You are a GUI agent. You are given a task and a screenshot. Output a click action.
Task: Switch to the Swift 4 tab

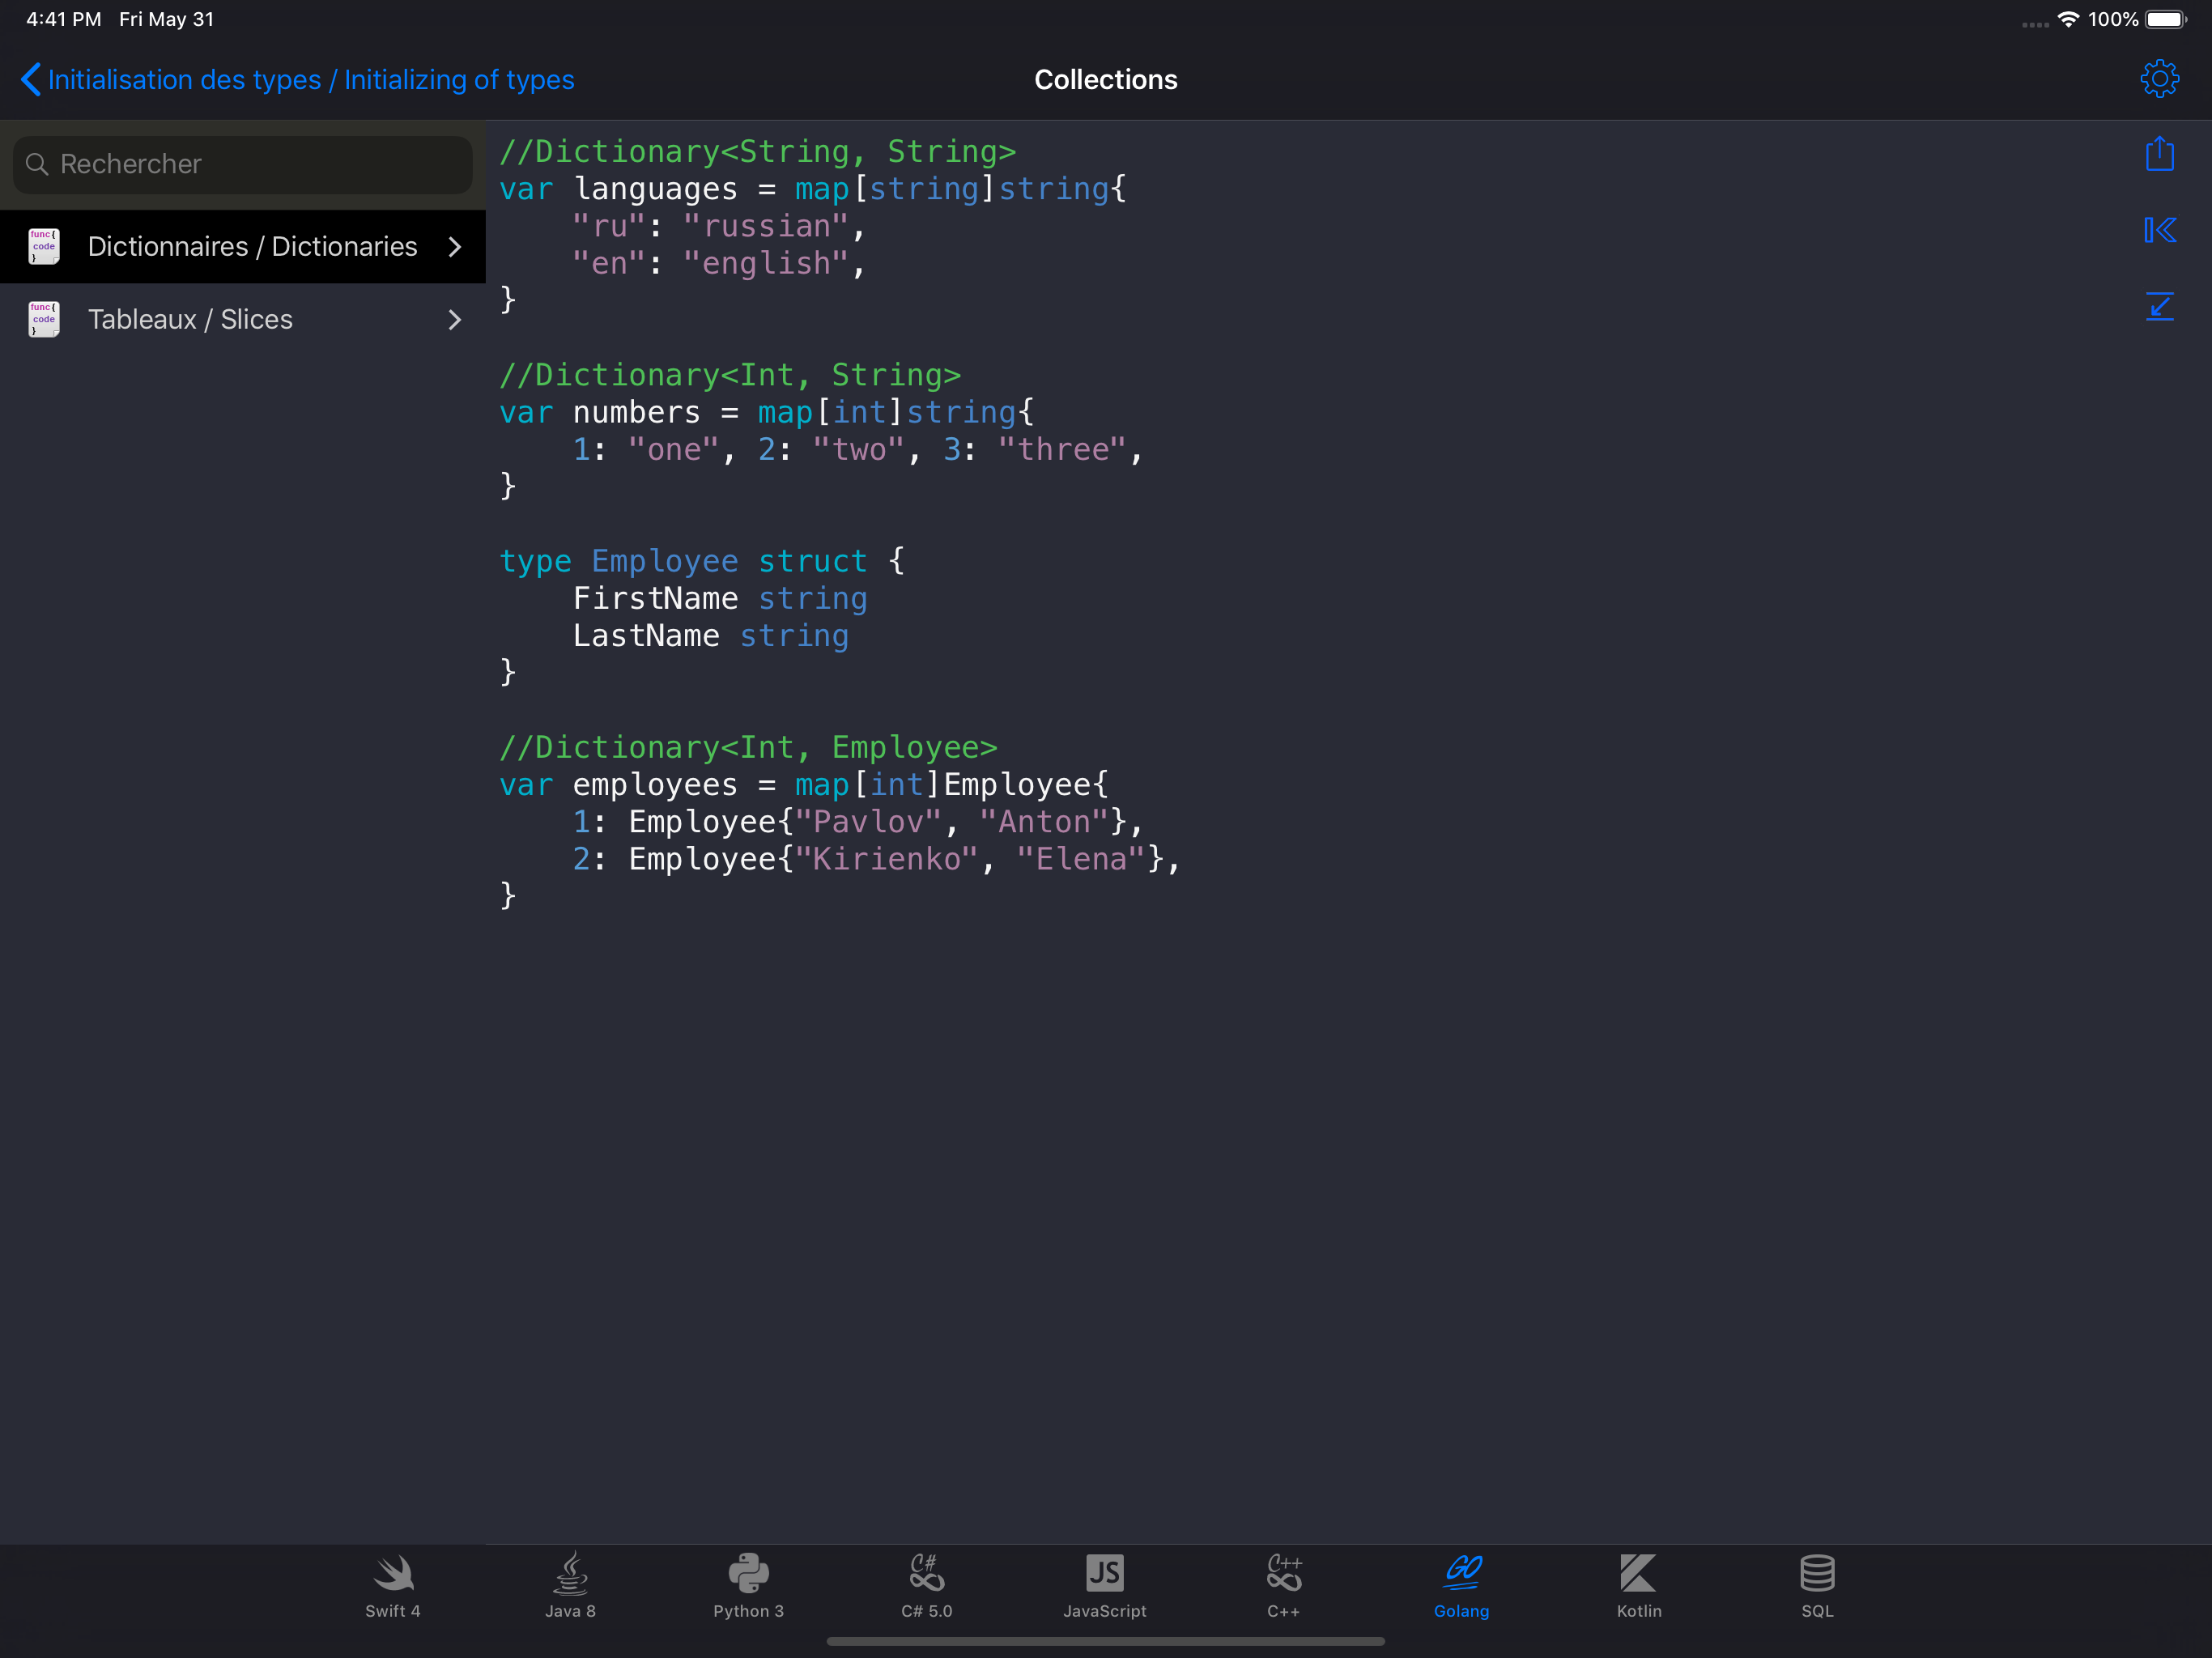click(x=392, y=1585)
